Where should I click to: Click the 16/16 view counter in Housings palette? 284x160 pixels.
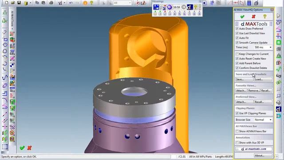[177, 7]
